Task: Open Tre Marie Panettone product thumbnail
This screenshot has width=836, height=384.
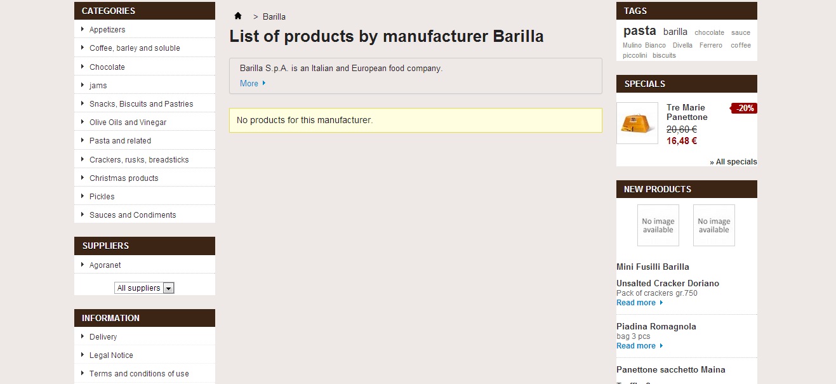Action: (x=637, y=123)
